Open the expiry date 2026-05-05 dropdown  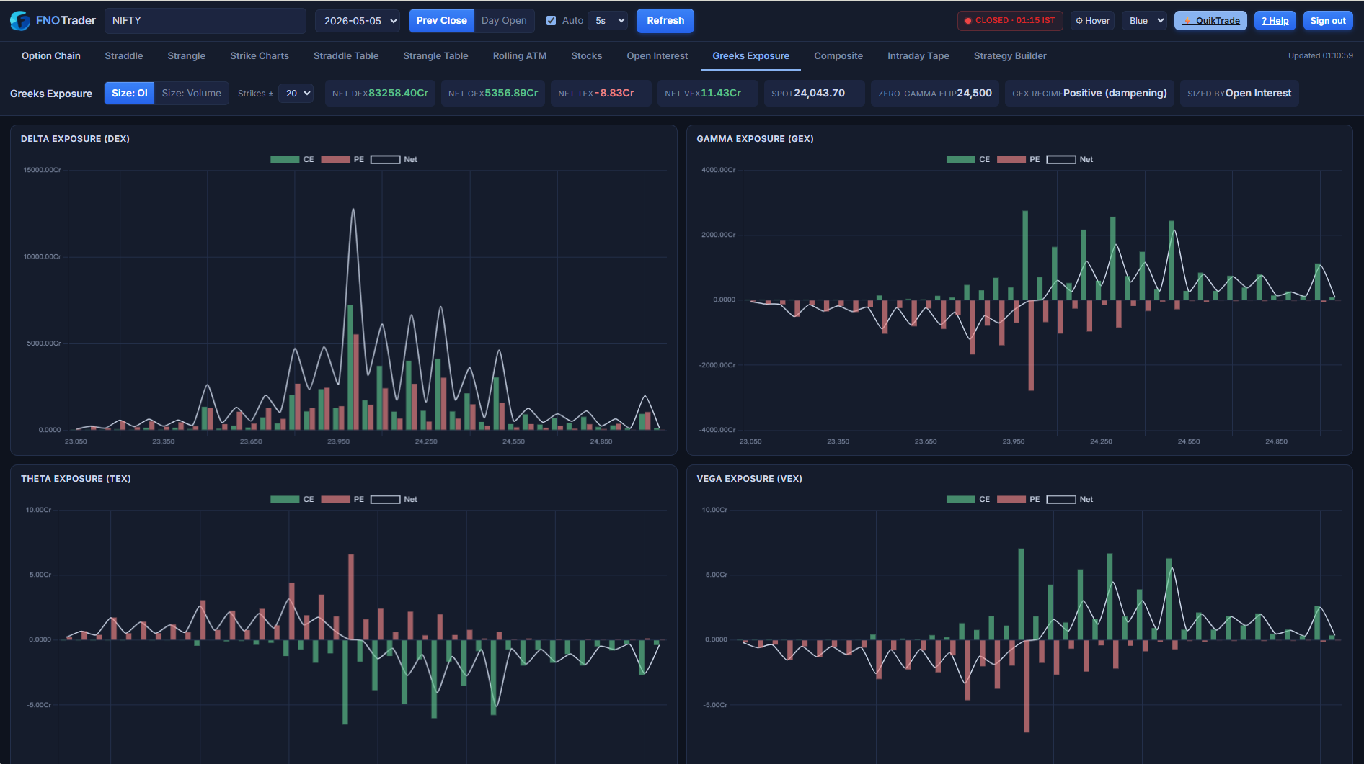358,21
